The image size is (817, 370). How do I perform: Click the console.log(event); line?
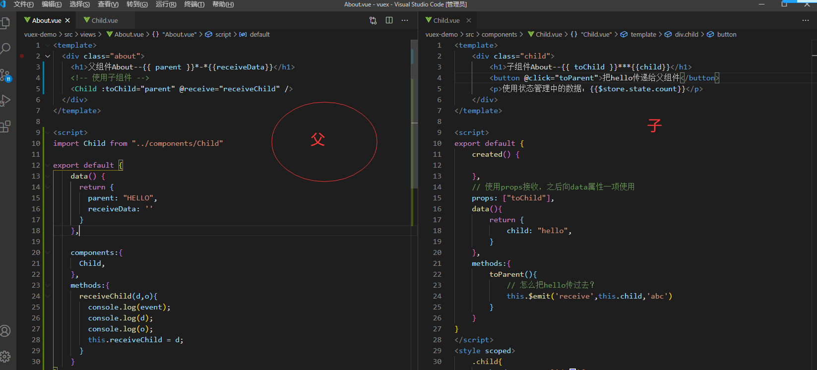click(129, 307)
